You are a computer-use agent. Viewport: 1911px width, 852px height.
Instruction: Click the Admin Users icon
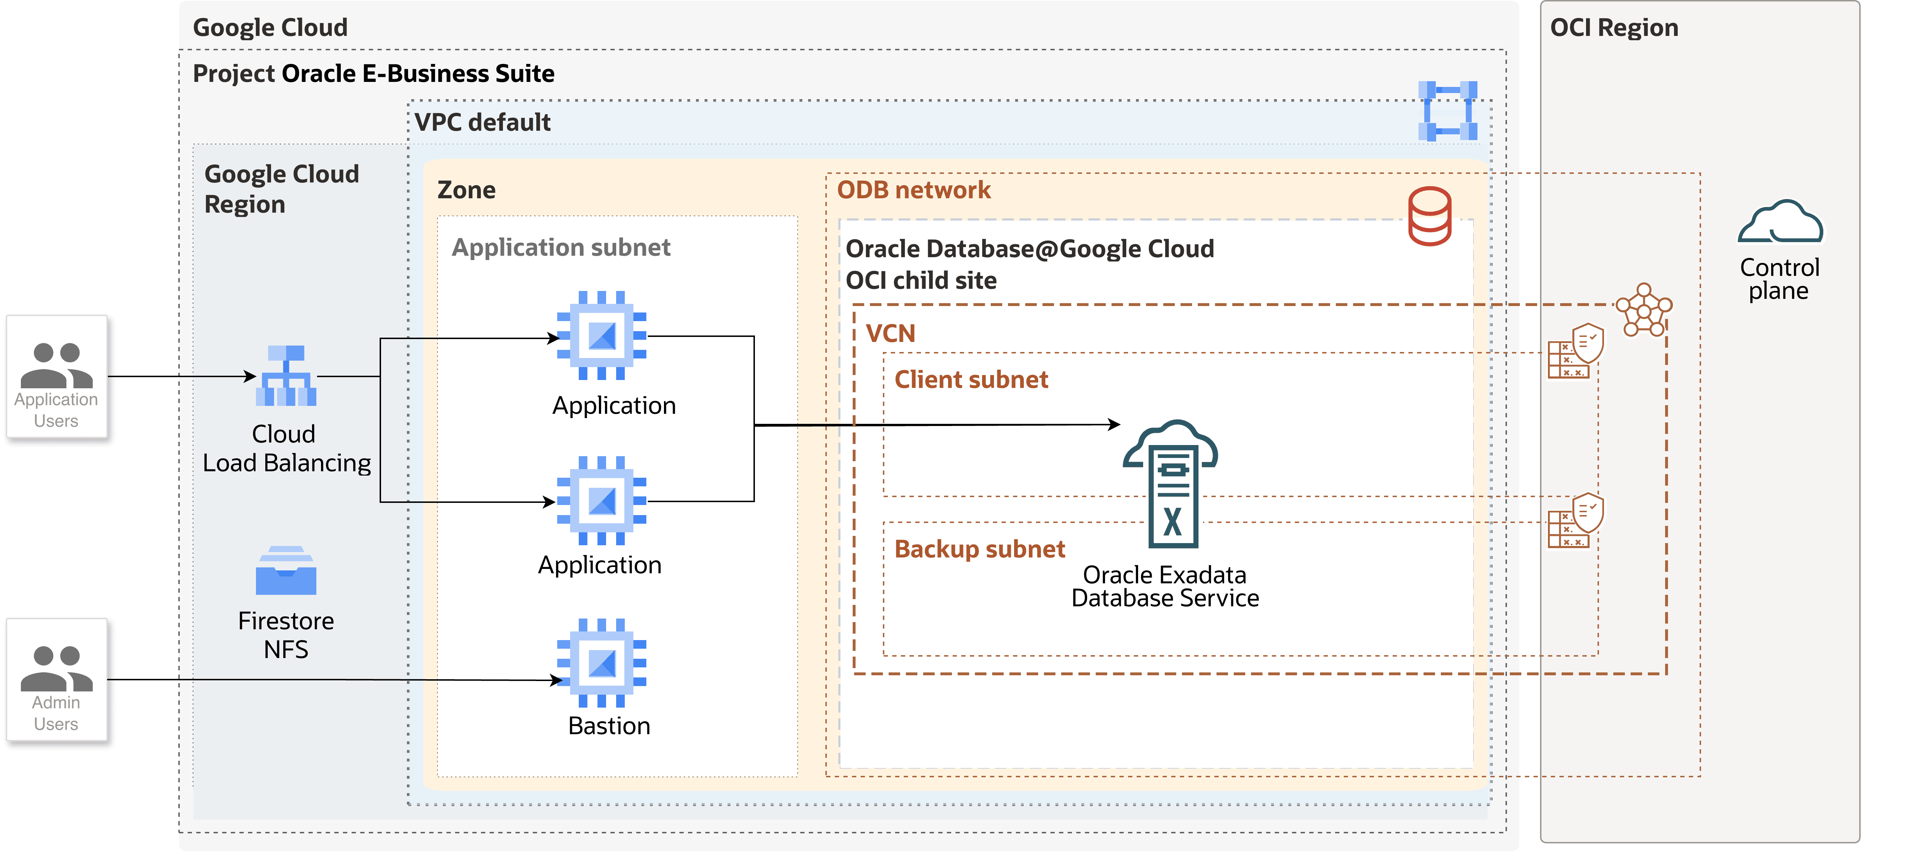(x=57, y=675)
